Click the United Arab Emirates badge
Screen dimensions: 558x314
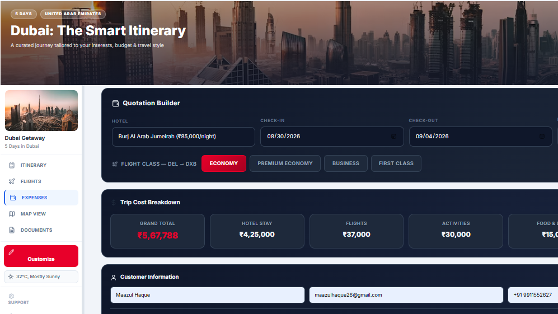click(x=73, y=14)
